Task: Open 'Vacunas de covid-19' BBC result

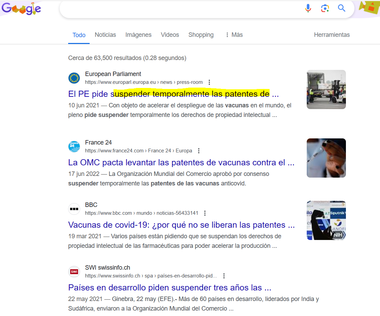Action: pos(182,225)
